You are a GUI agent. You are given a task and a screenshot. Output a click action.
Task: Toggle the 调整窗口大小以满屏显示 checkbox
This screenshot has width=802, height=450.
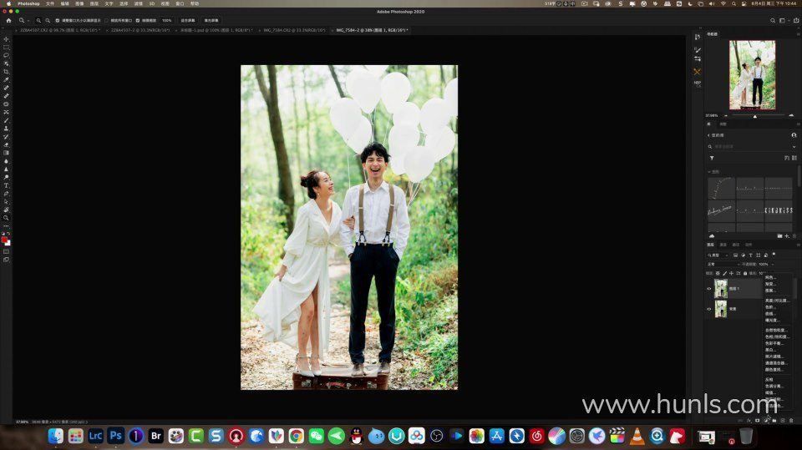(x=58, y=20)
